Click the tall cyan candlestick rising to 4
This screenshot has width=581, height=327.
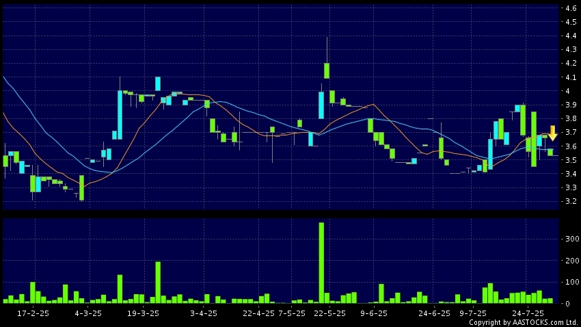pos(120,115)
